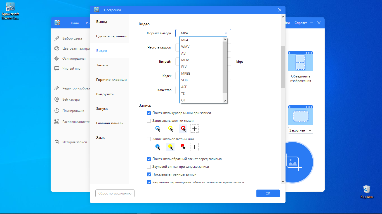Screen dimensions: 382x214
Task: Click the reset to default button
Action: pyautogui.click(x=115, y=193)
